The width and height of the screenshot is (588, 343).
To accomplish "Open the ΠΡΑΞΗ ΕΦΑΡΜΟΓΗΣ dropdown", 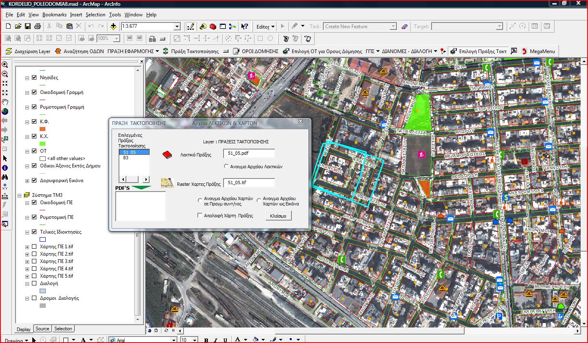I will tap(133, 51).
